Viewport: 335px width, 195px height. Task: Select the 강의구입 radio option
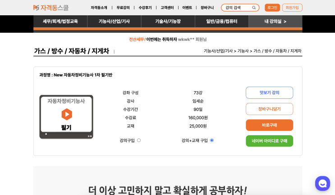pos(139,140)
